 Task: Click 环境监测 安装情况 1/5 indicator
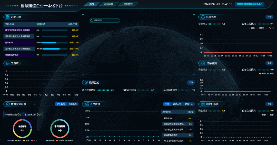[212, 24]
